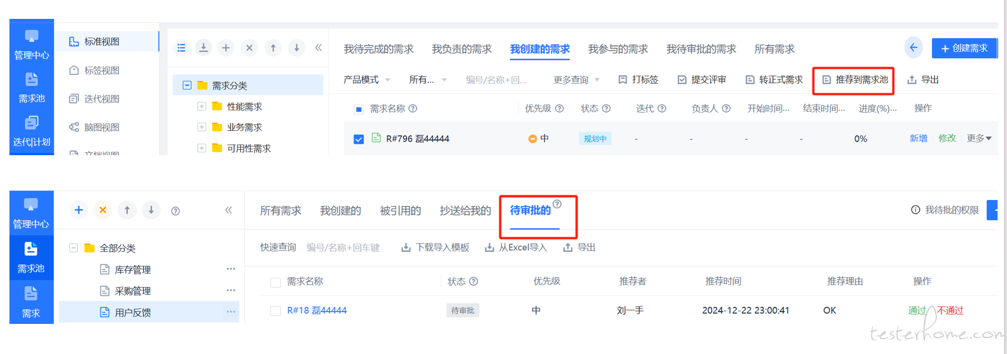Select 用户反馈 in the category tree
The width and height of the screenshot is (1007, 354).
[133, 313]
